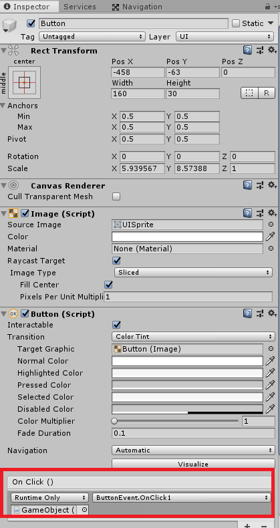Viewport: 280px width, 528px height.
Task: Open the anchor presets box
Action: (24, 82)
